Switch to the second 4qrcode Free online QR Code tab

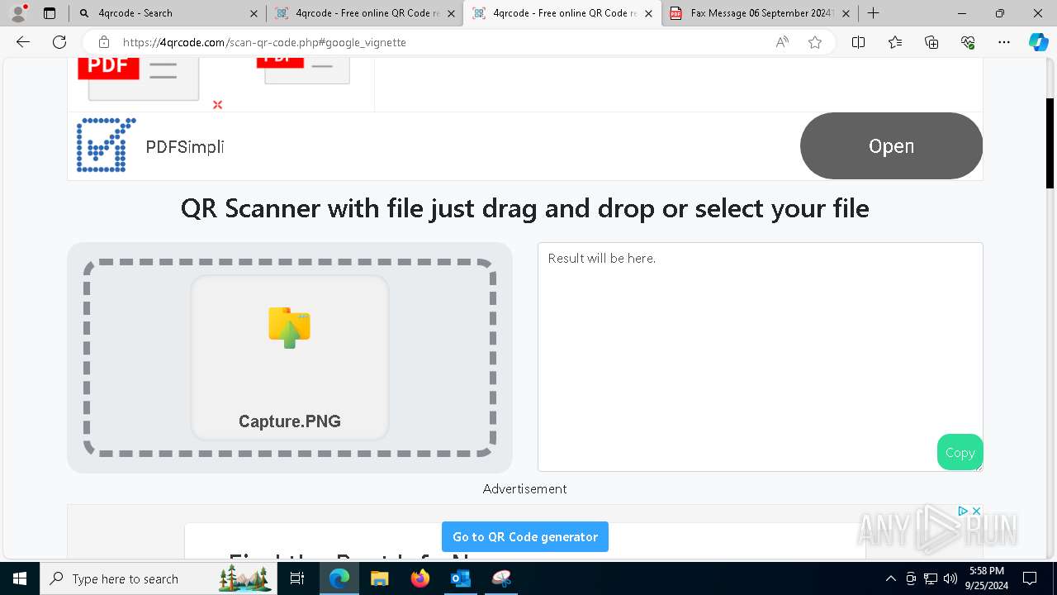(563, 13)
